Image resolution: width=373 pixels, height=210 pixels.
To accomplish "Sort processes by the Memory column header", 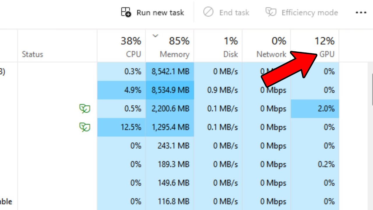I will (x=170, y=46).
